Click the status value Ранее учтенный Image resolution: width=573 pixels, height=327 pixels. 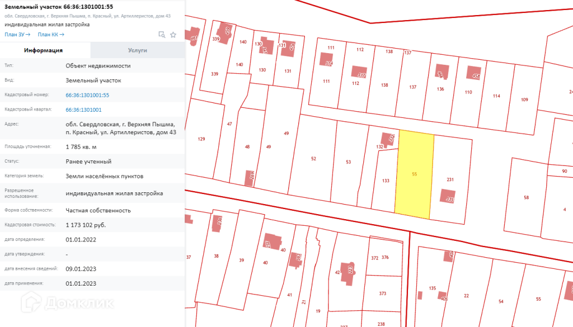[88, 162]
